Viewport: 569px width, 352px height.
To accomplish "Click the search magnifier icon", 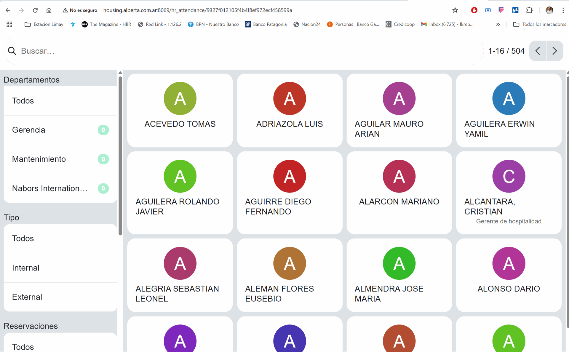I will 12,51.
